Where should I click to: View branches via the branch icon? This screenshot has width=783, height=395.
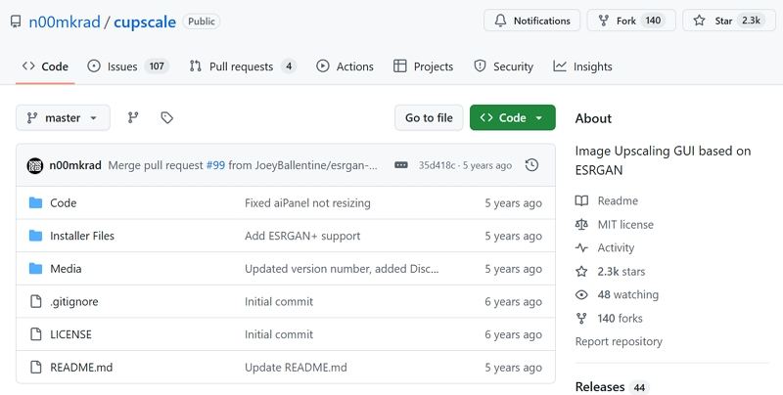tap(133, 117)
